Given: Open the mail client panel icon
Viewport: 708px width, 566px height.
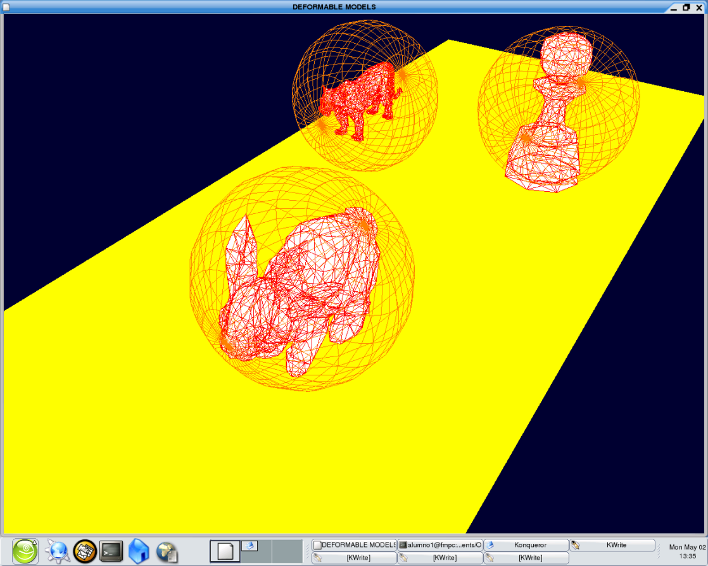Looking at the screenshot, I should point(85,551).
